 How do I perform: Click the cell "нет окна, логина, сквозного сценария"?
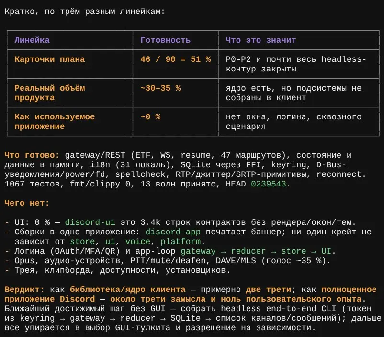(x=294, y=121)
